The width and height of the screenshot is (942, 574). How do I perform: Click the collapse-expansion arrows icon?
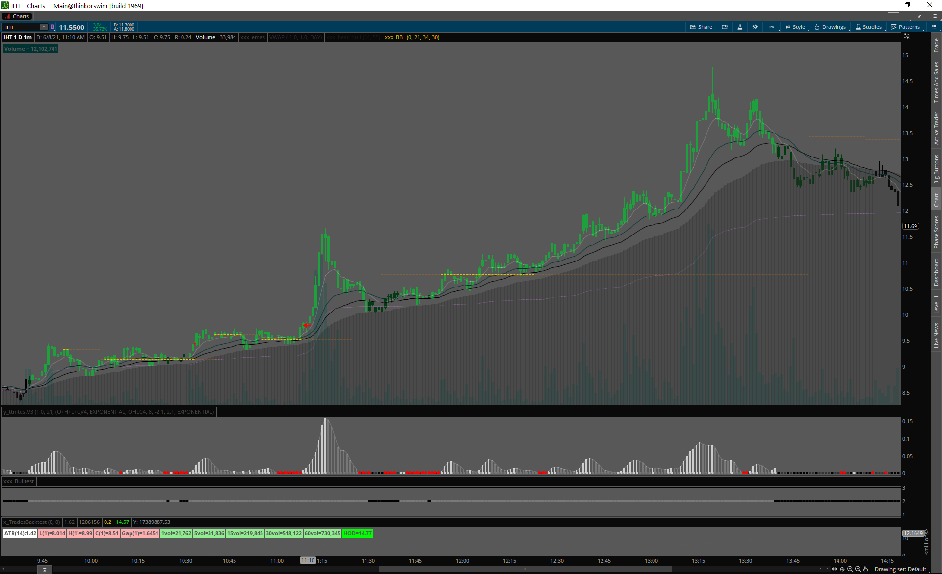[x=835, y=569]
